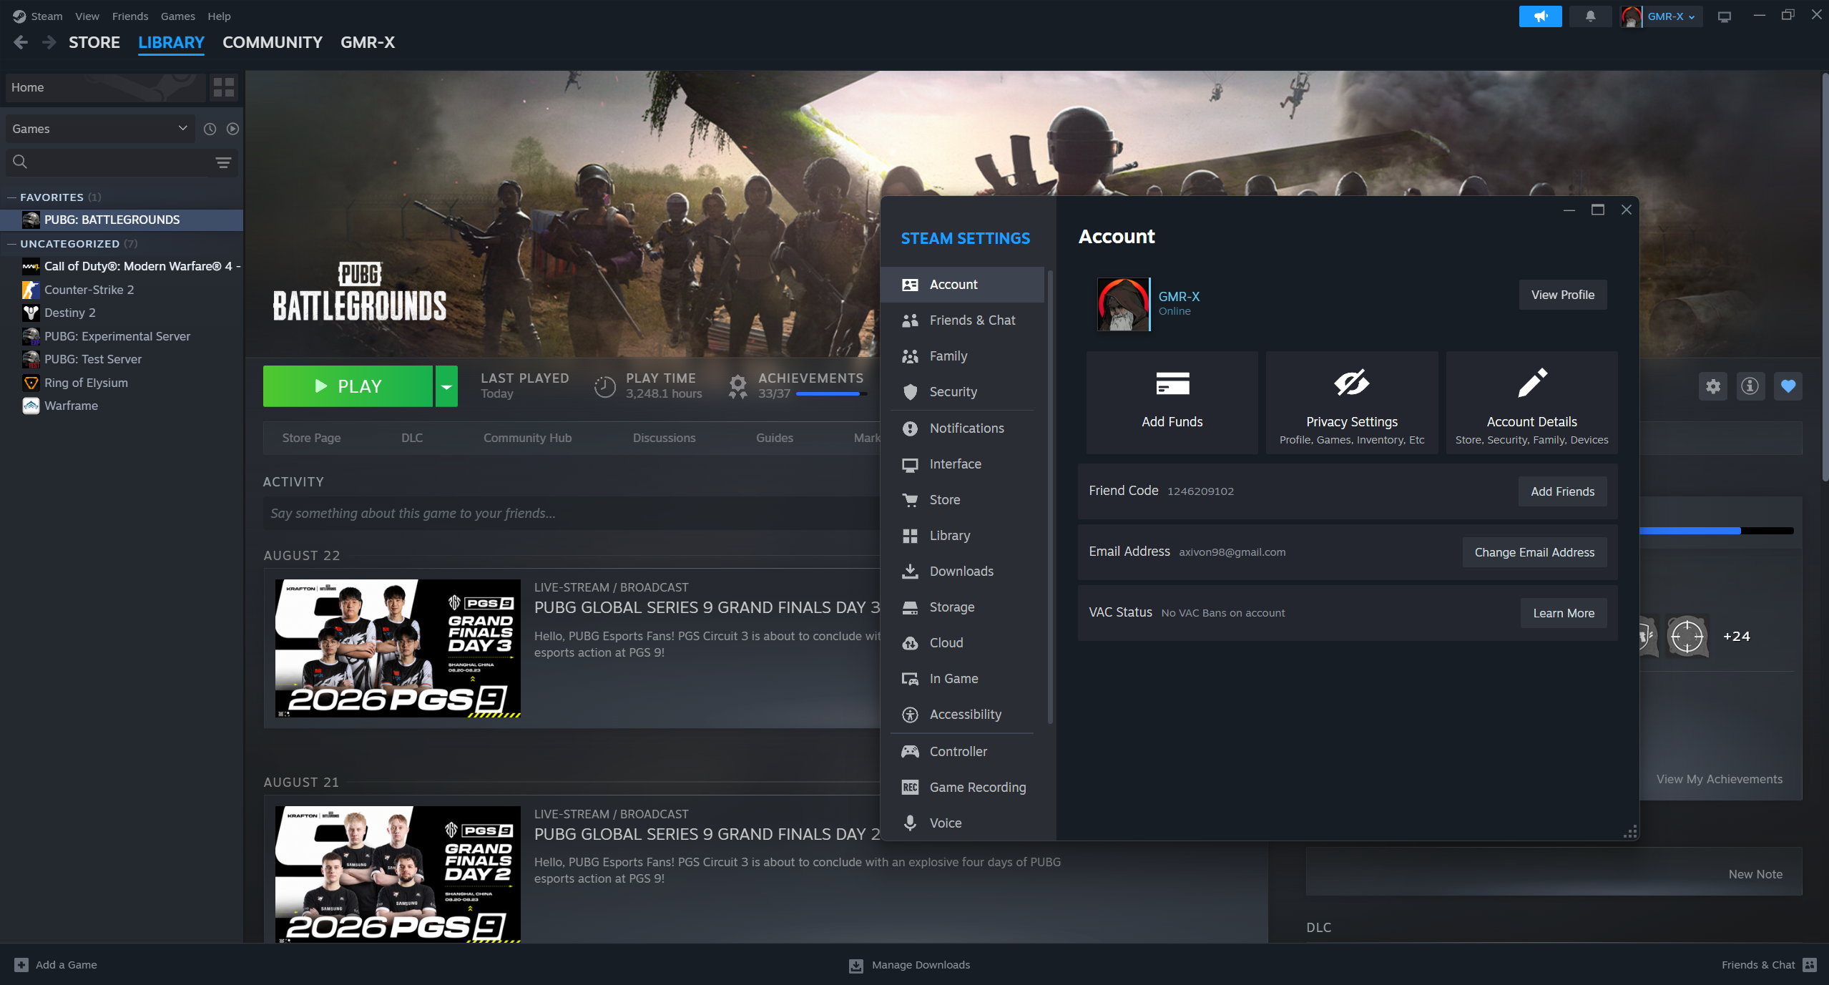Click Change Email Address button
Screen dimensions: 1829x985
coord(1535,552)
